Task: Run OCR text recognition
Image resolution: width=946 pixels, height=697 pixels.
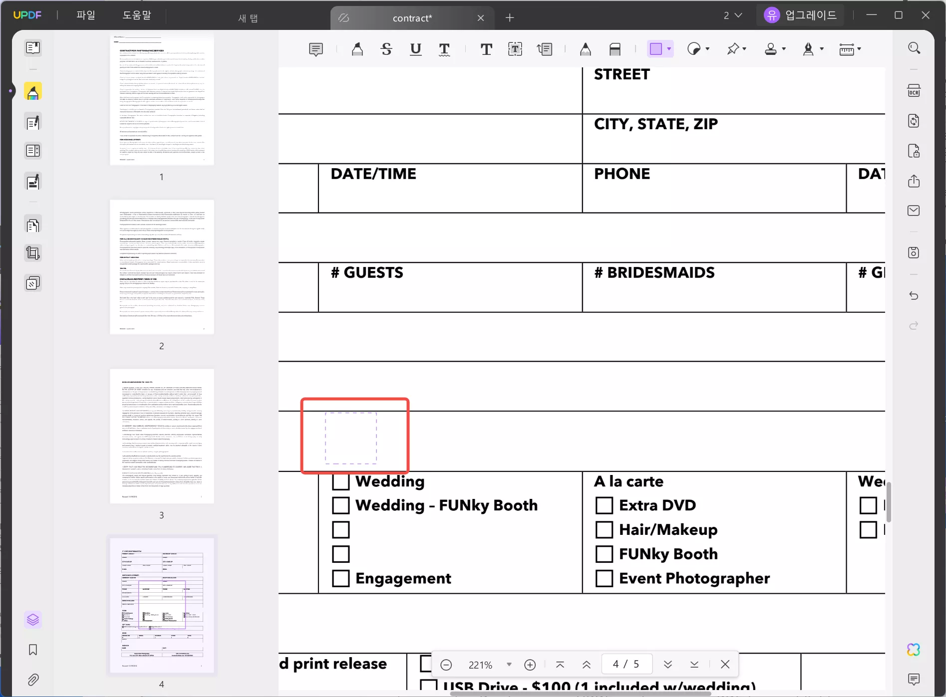Action: pos(914,91)
